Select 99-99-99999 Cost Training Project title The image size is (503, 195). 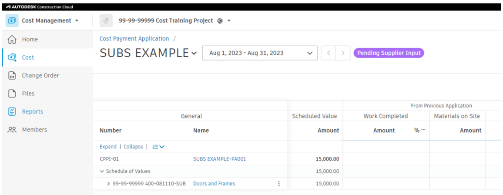point(166,20)
